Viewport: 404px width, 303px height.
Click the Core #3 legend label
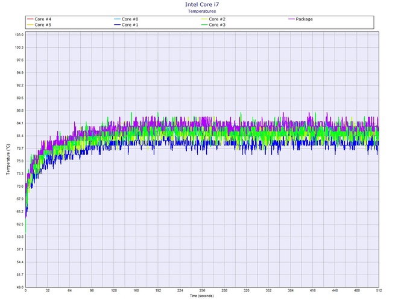click(x=217, y=25)
